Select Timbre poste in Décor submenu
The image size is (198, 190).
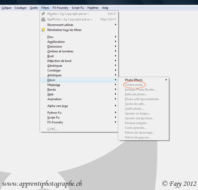(x=134, y=85)
